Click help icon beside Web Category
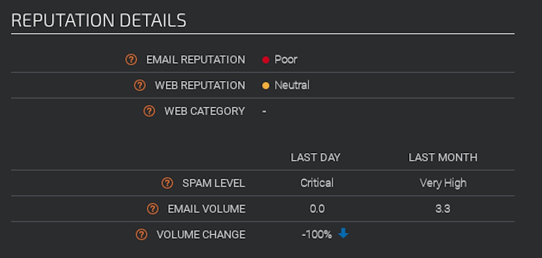542x258 pixels. tap(149, 111)
